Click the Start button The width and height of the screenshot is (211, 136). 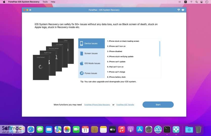[158, 105]
